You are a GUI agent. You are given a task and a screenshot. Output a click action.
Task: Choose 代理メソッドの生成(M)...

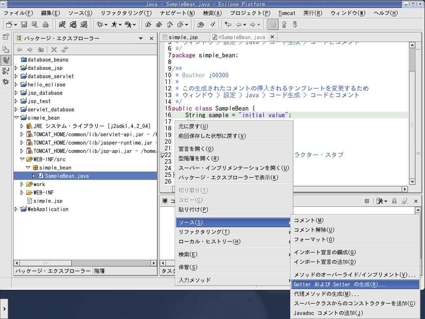355,294
